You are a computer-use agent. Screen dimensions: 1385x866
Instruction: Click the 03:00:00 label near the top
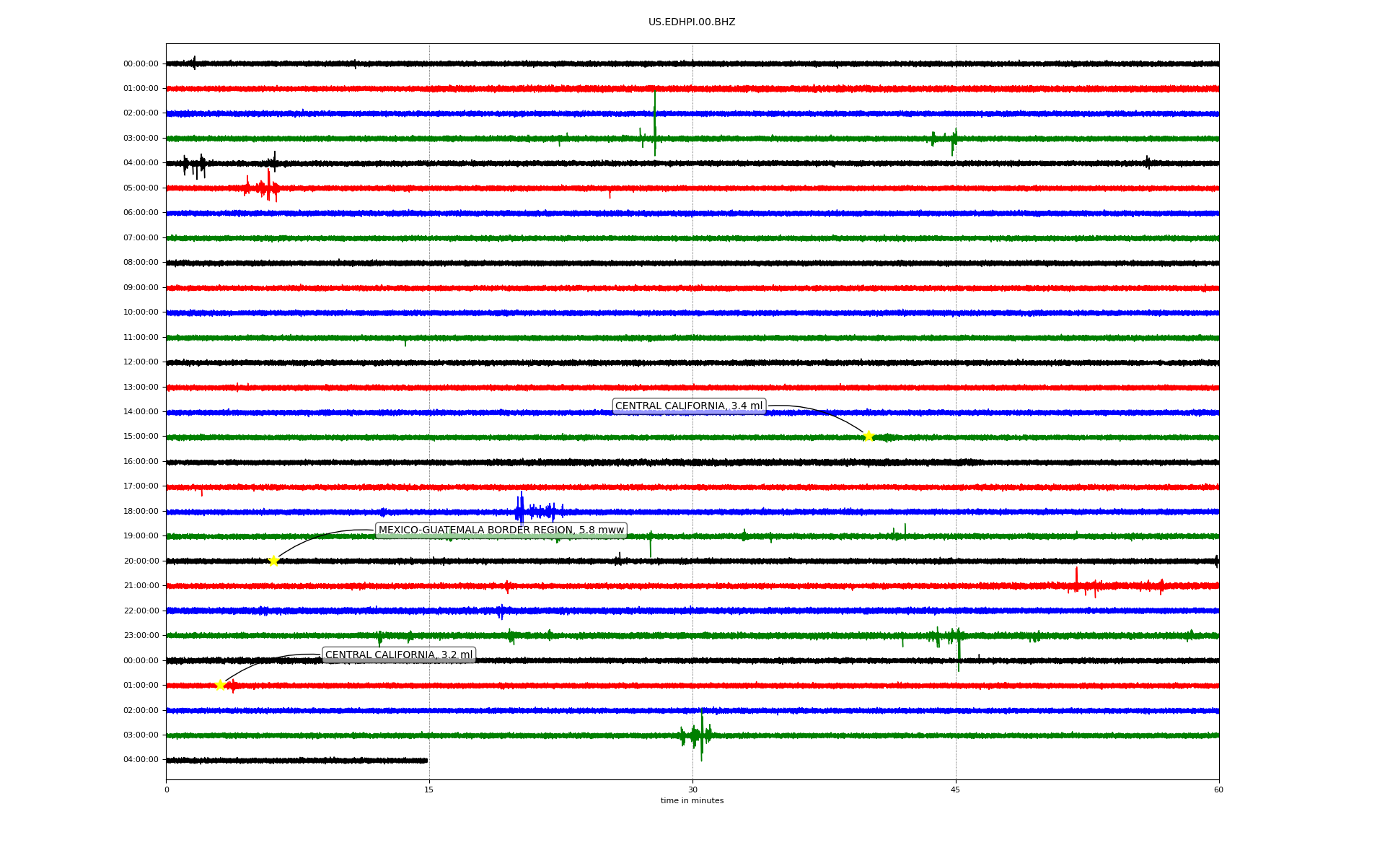click(x=141, y=138)
